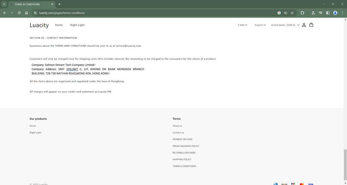The height and width of the screenshot is (185, 347).
Task: View site information icon in address bar
Action: pyautogui.click(x=35, y=13)
